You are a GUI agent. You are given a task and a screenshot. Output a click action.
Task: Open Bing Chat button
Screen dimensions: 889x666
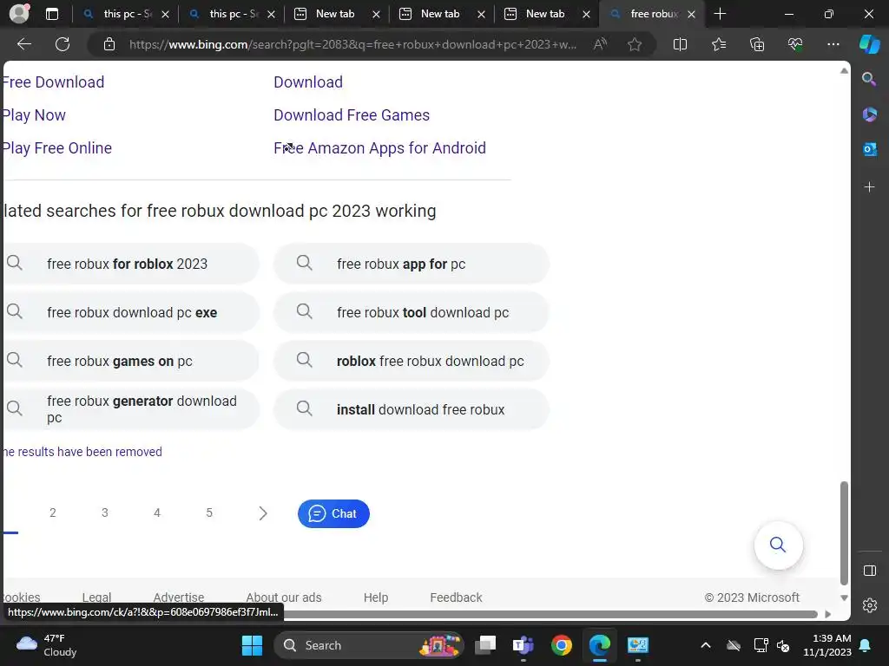(333, 513)
